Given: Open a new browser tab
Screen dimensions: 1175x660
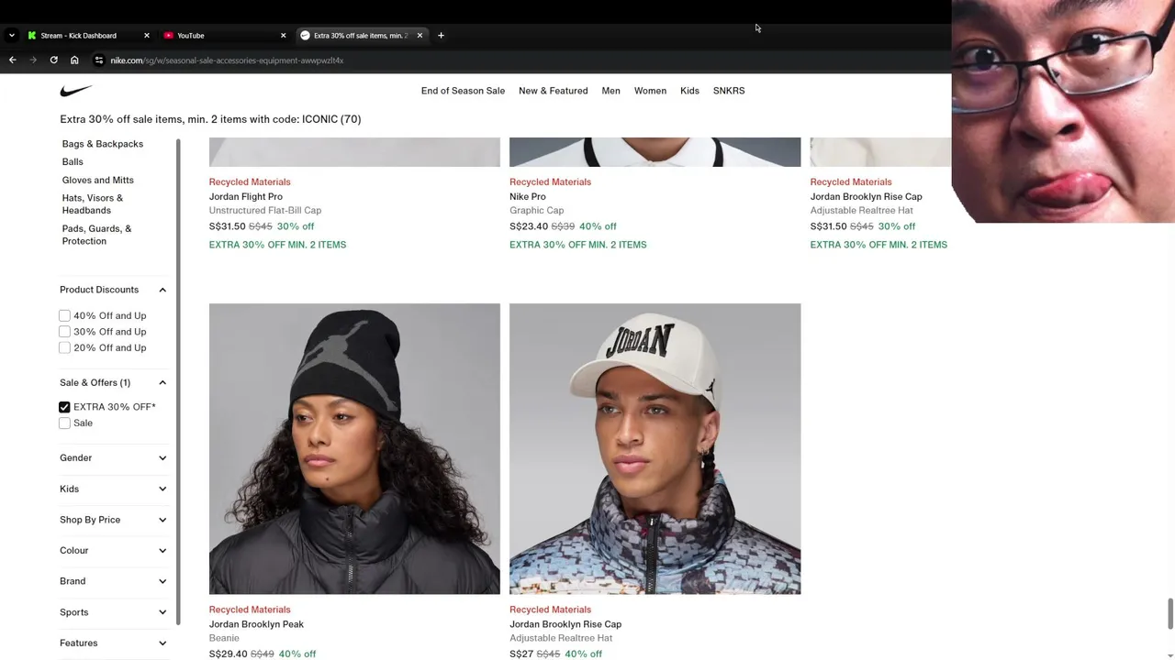Looking at the screenshot, I should (x=441, y=36).
